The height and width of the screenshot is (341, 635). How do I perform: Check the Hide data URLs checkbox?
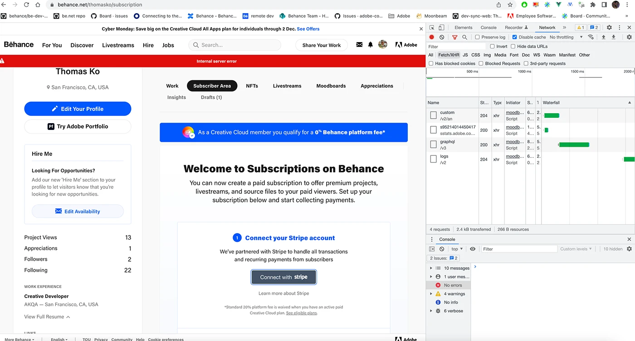[513, 46]
